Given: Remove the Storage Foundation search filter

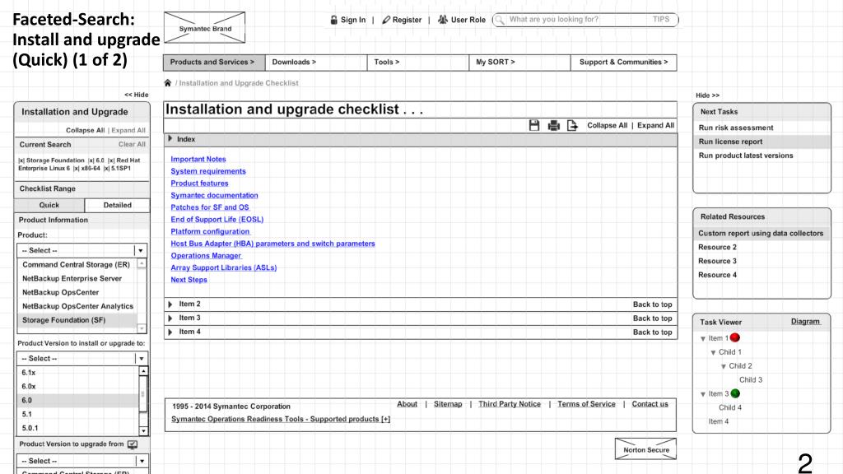Looking at the screenshot, I should pyautogui.click(x=21, y=160).
